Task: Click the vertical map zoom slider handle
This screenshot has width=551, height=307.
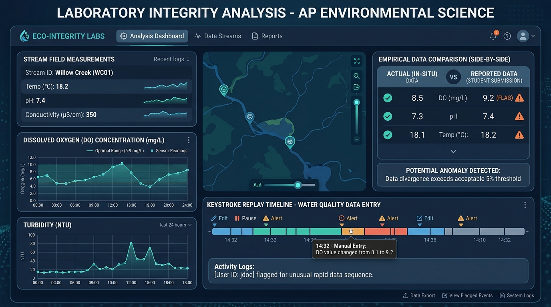Action: (x=356, y=102)
